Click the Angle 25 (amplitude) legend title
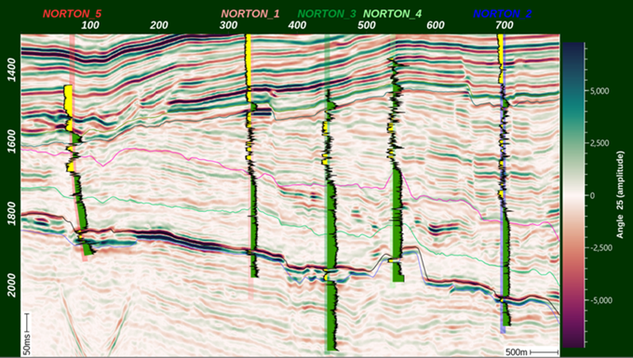 pyautogui.click(x=621, y=194)
